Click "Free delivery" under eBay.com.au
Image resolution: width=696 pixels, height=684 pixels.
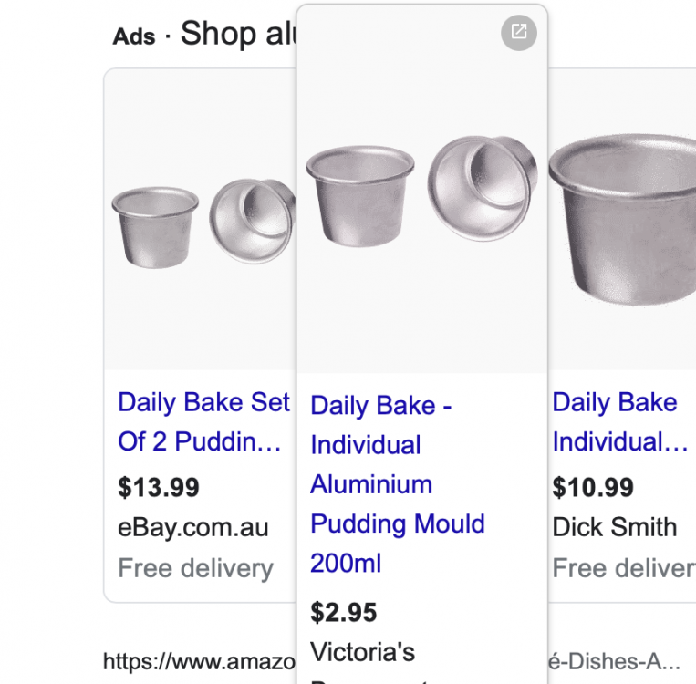tap(195, 568)
